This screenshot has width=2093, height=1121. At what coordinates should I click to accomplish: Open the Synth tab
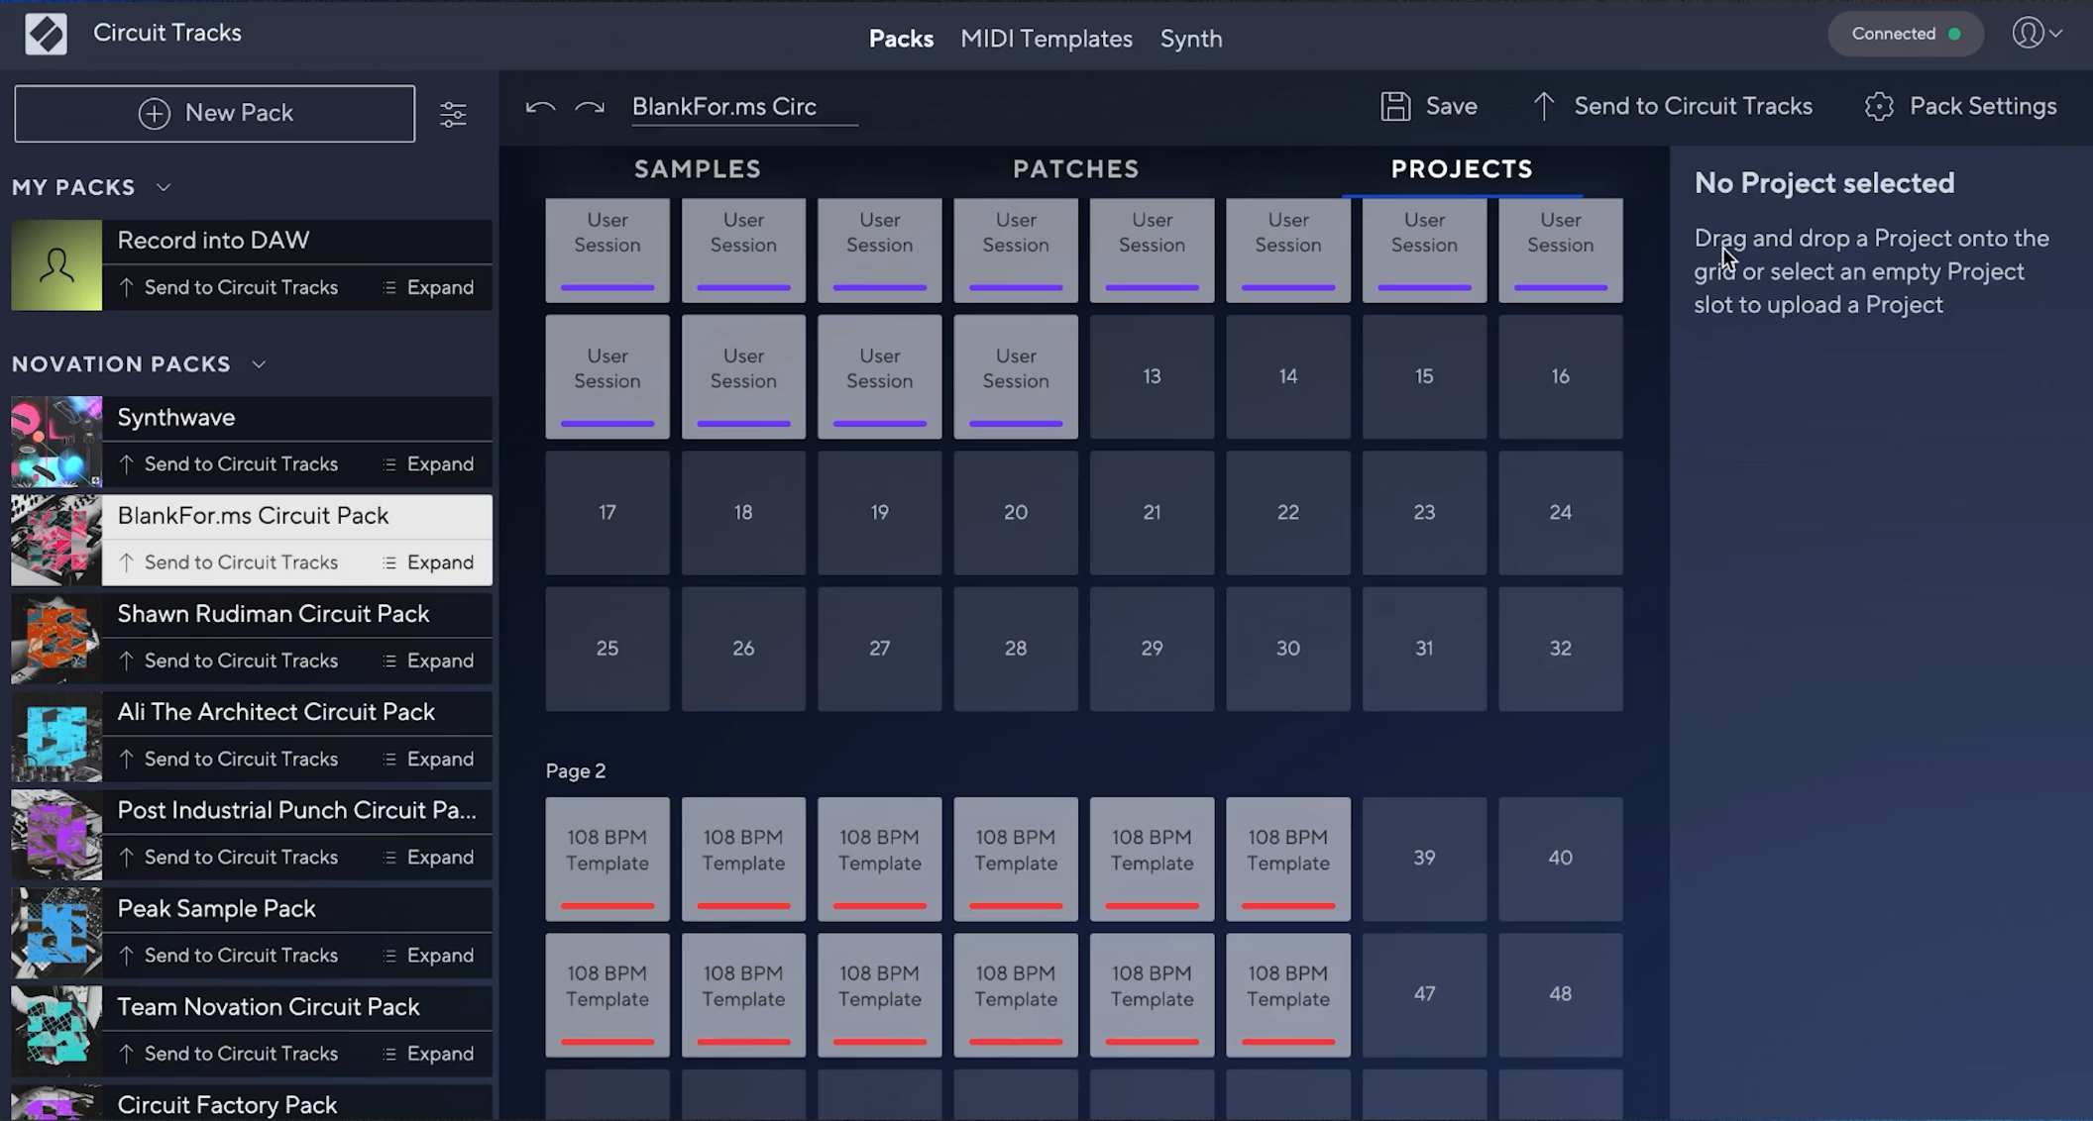pyautogui.click(x=1191, y=39)
